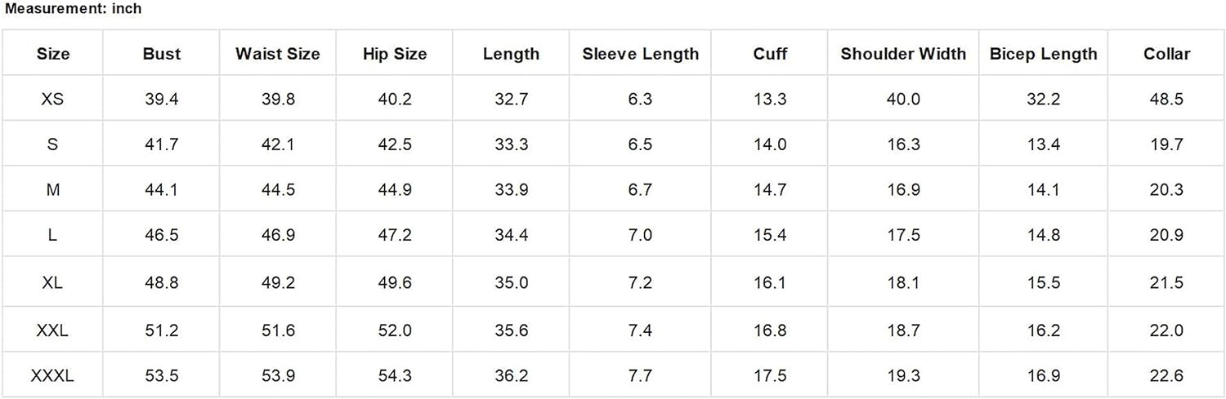The height and width of the screenshot is (399, 1226).
Task: Select the XL length value 35.0
Action: (512, 282)
